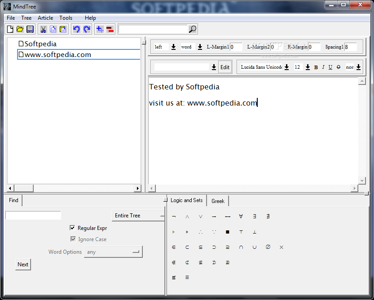Viewport: 374px width, 300px height.
Task: Click the Cut scissors icon
Action: [43, 29]
